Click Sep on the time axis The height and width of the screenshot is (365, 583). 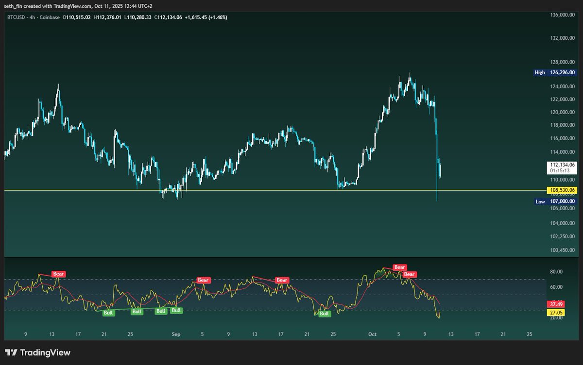175,334
